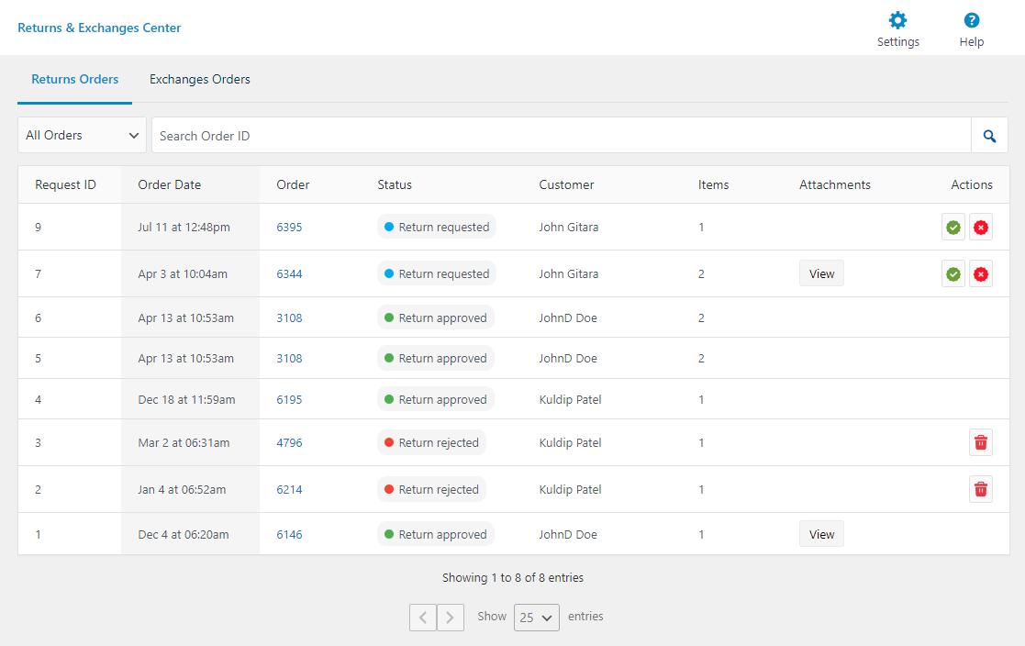The height and width of the screenshot is (646, 1025).
Task: Go to the next page arrow
Action: (x=450, y=618)
